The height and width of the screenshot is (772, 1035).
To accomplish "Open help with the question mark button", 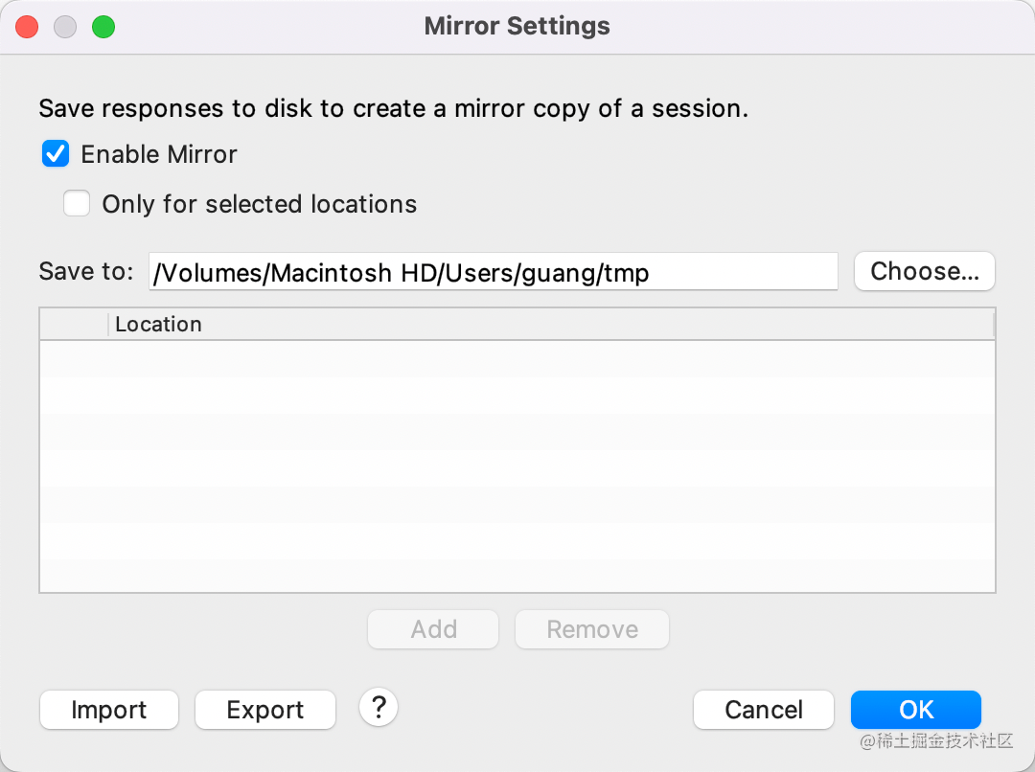I will point(379,708).
